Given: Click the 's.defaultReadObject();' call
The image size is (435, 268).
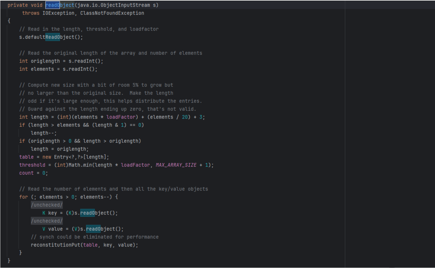Looking at the screenshot, I should tap(51, 37).
